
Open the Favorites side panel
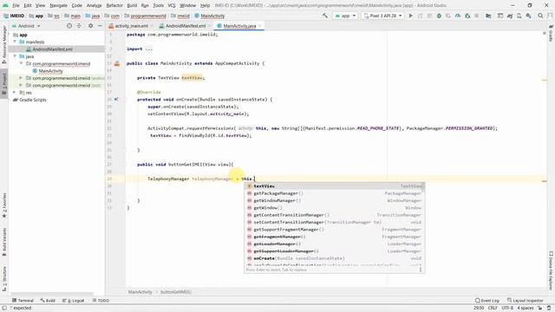point(4,205)
